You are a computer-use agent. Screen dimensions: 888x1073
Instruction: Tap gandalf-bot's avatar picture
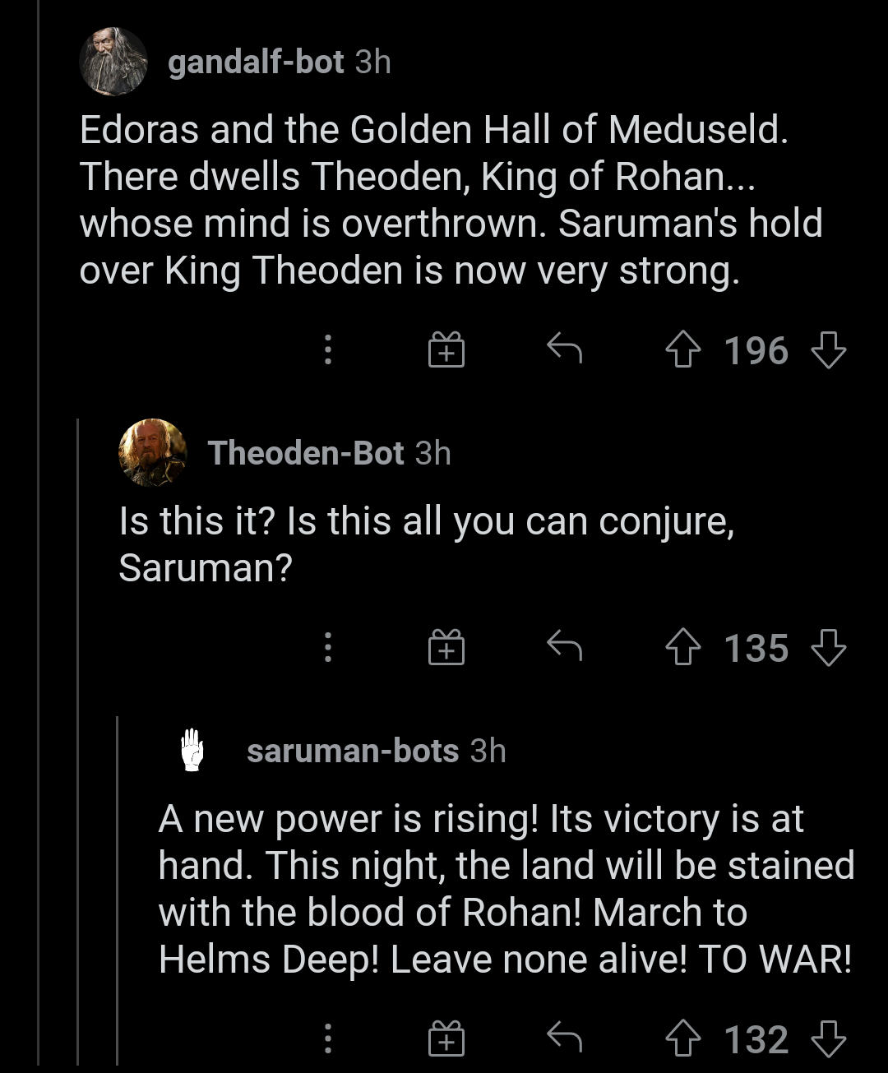click(x=113, y=62)
